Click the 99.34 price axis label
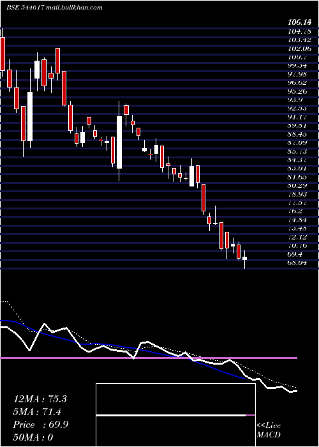This screenshot has width=319, height=447. tap(297, 66)
